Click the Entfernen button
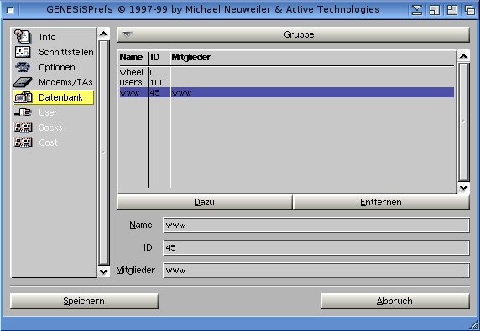The width and height of the screenshot is (480, 331). click(x=381, y=202)
